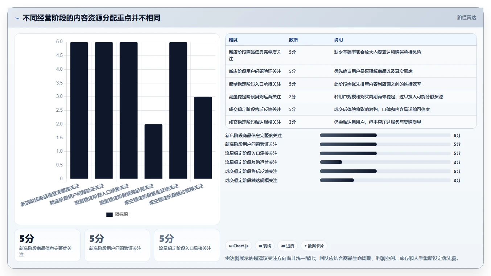The image size is (491, 276).
Task: Click the chart bar for 流量稳定阶段入口承接关注
Action: (129, 110)
